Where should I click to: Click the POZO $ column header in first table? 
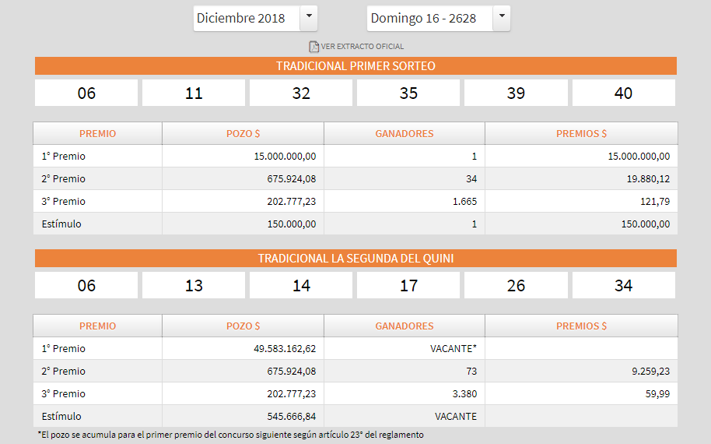coord(243,134)
